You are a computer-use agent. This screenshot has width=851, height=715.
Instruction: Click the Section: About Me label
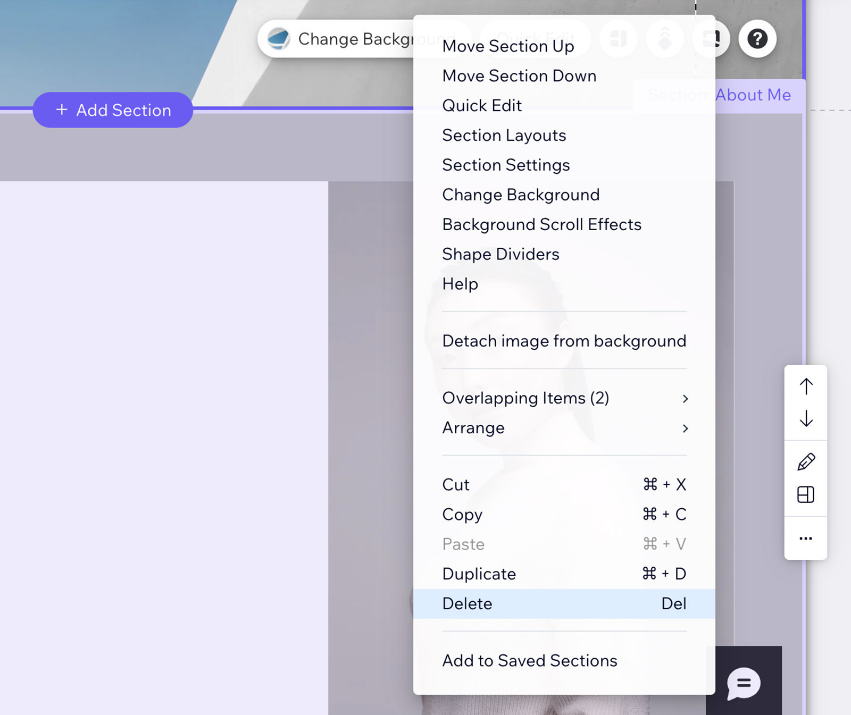[x=719, y=95]
